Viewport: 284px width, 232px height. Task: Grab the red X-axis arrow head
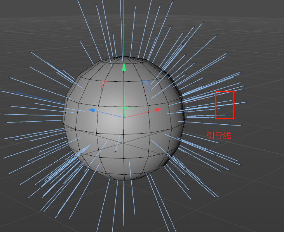[158, 110]
